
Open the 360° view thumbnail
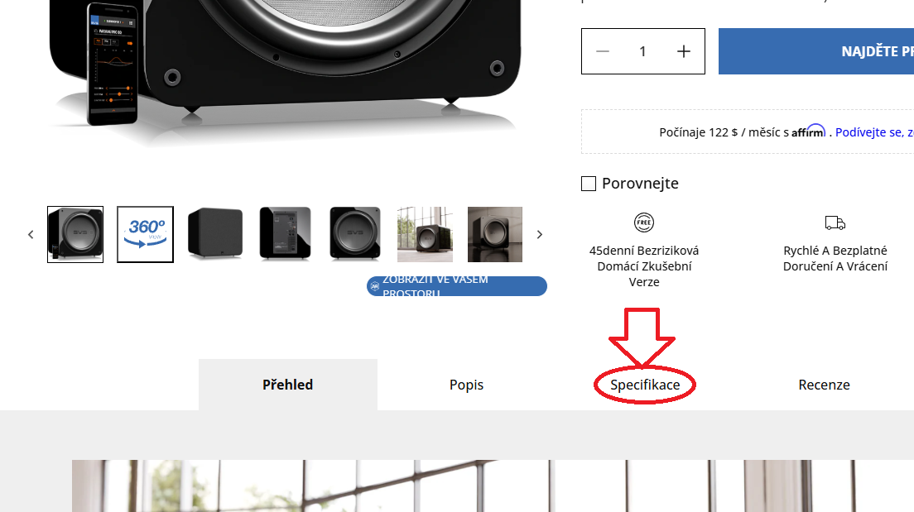click(145, 234)
